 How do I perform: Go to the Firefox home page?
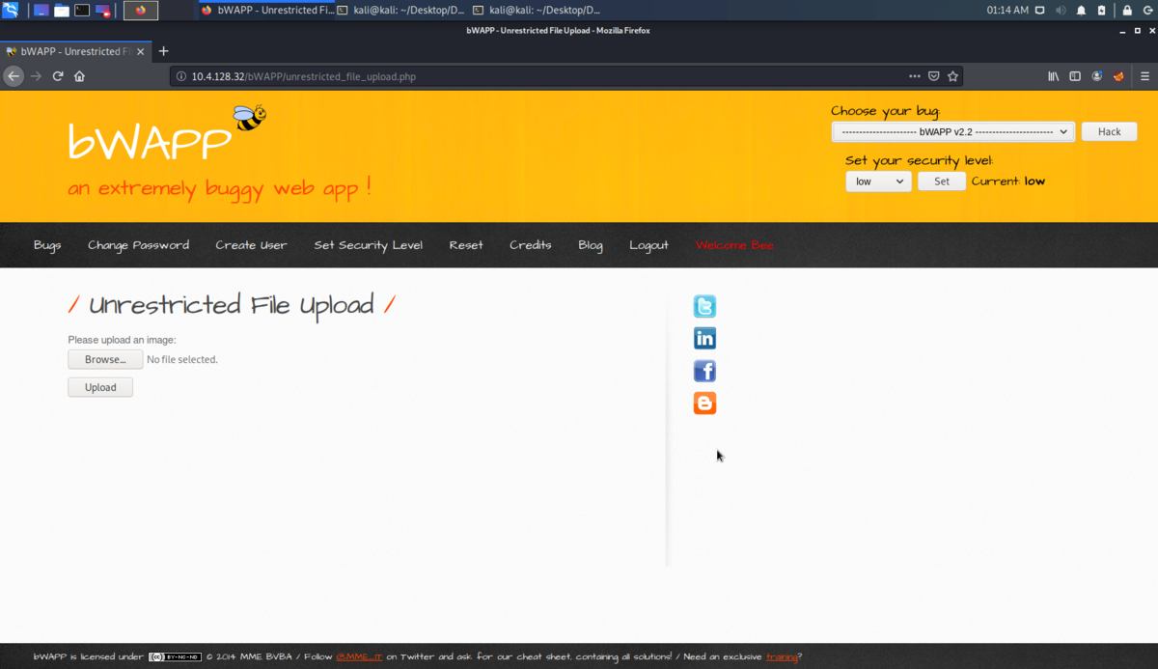(x=80, y=76)
